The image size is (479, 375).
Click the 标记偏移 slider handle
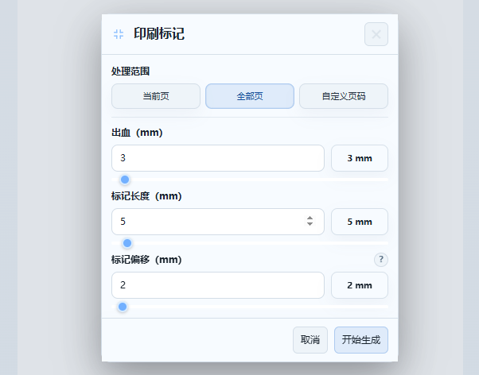[x=123, y=307]
